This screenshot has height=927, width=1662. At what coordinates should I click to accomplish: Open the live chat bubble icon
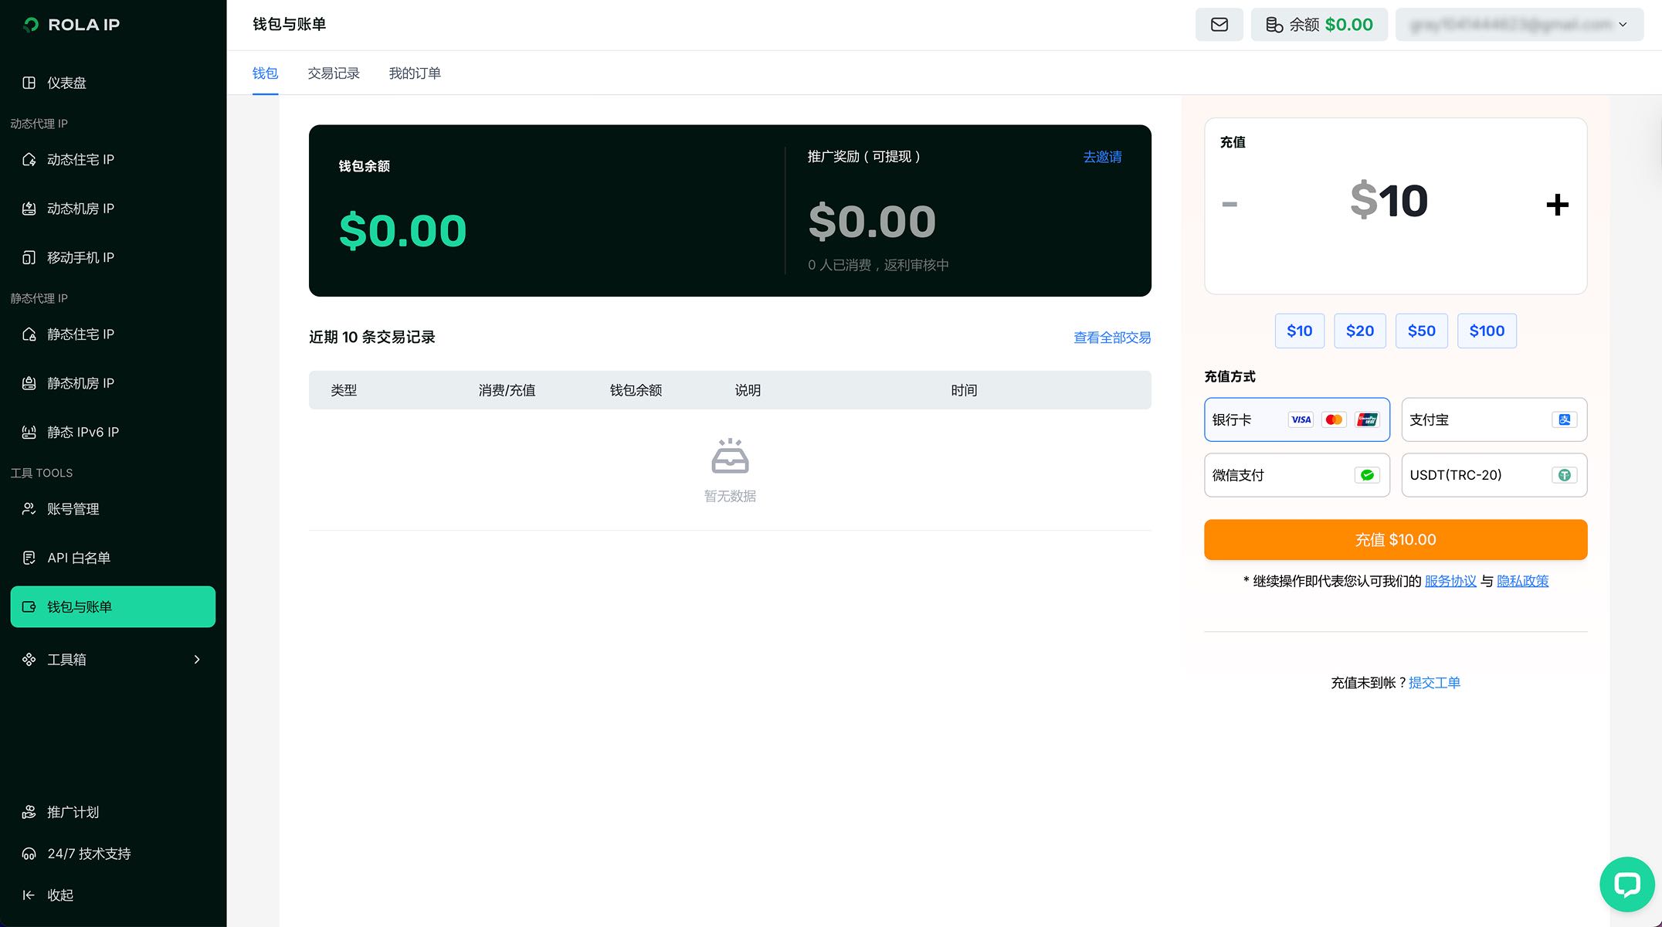point(1626,884)
